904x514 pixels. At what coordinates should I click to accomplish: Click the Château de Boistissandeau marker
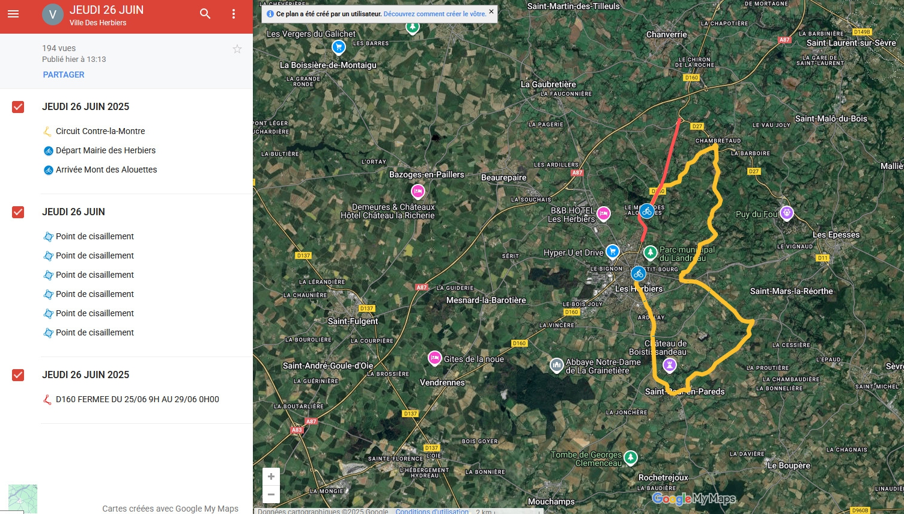point(670,364)
